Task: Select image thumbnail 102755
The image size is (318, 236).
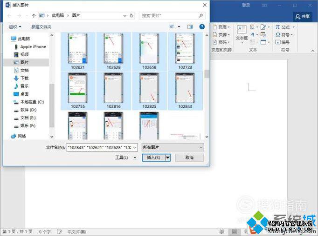Action: [78, 91]
